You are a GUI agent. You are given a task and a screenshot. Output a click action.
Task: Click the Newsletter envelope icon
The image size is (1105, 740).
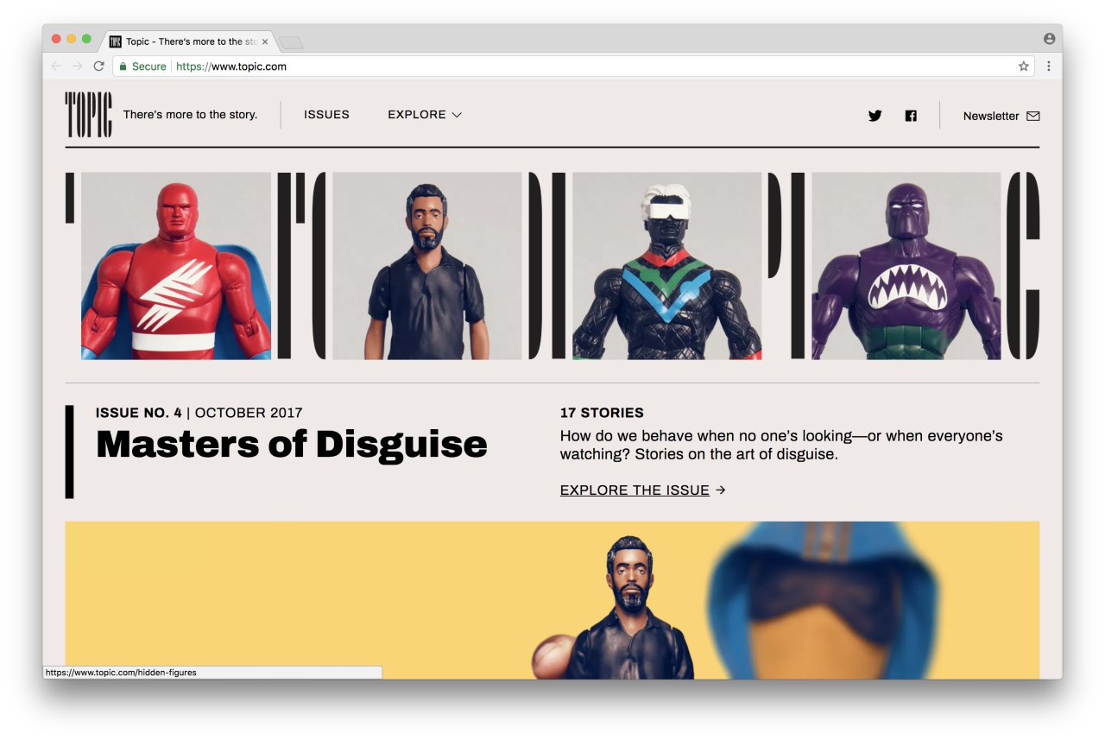[x=1032, y=116]
